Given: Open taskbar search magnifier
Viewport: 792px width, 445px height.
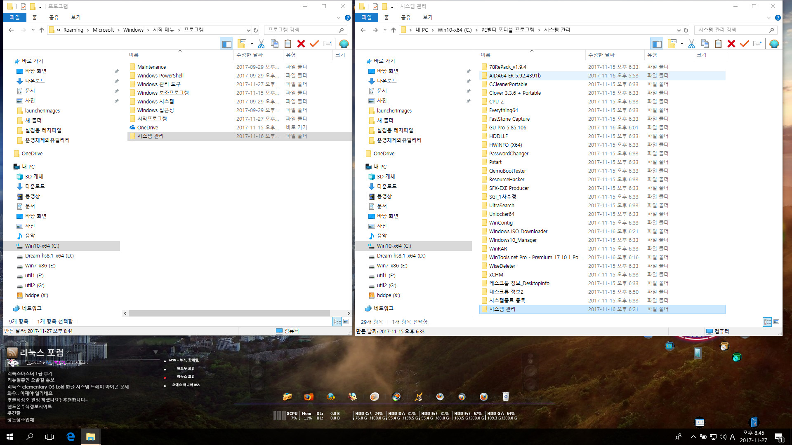Looking at the screenshot, I should [x=30, y=437].
